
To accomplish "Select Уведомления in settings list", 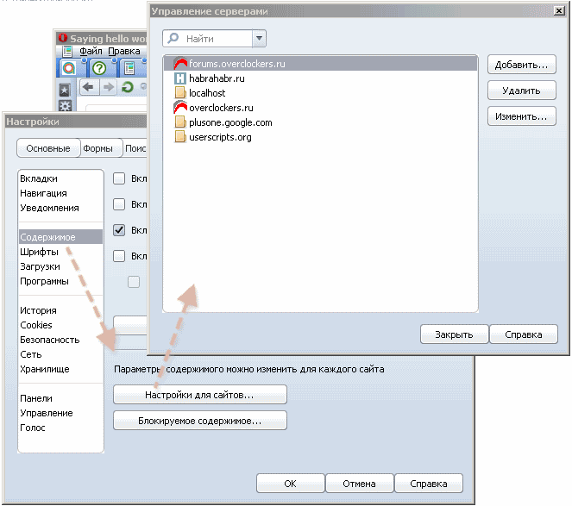I will tap(60, 208).
